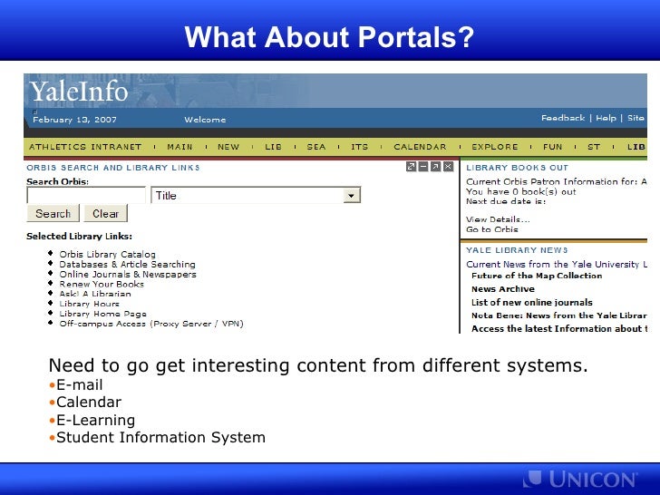Expand Orbis portlet with double-arrow icon
Image resolution: width=660 pixels, height=495 pixels.
(411, 167)
